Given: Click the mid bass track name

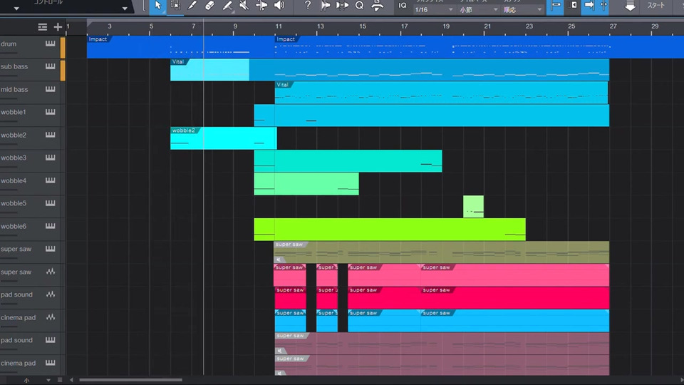Looking at the screenshot, I should pos(14,89).
